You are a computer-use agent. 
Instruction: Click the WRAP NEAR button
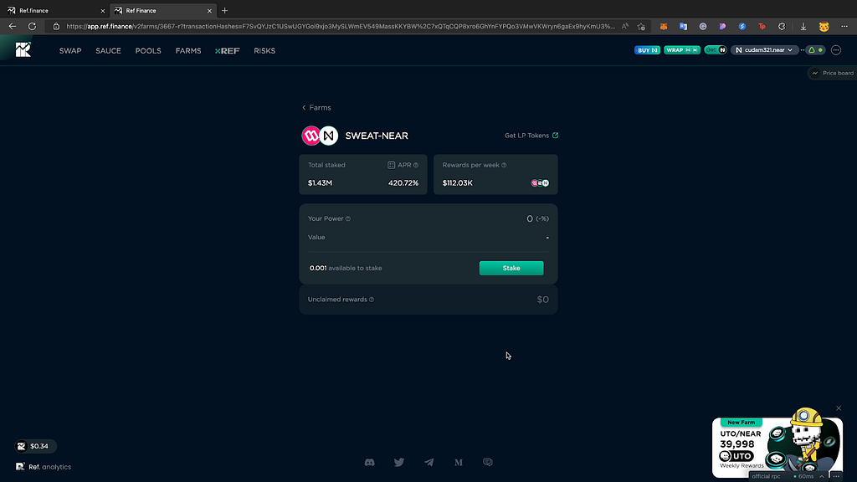pyautogui.click(x=681, y=50)
